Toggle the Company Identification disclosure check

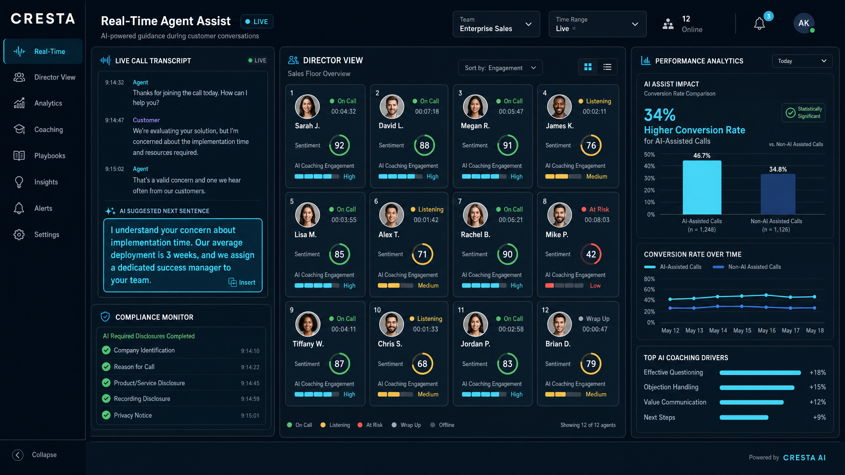(x=106, y=350)
